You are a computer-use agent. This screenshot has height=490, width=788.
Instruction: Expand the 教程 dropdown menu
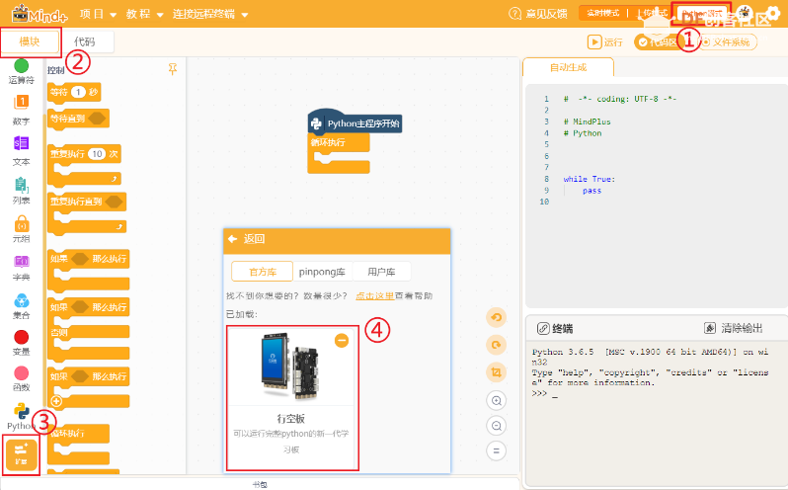pyautogui.click(x=144, y=15)
